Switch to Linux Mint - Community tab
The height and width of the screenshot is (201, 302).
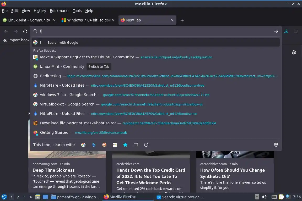(x=29, y=20)
